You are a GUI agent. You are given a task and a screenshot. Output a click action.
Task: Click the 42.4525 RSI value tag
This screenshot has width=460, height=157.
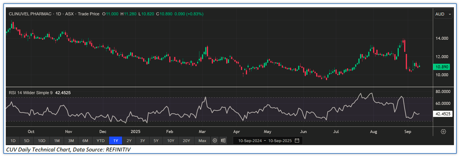(443, 114)
